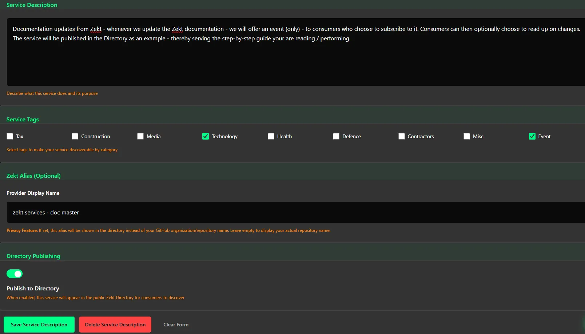
Task: Click the Directory Publishing section header
Action: [33, 256]
